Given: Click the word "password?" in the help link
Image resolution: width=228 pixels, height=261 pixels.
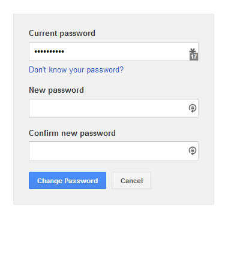Looking at the screenshot, I should pos(105,70).
